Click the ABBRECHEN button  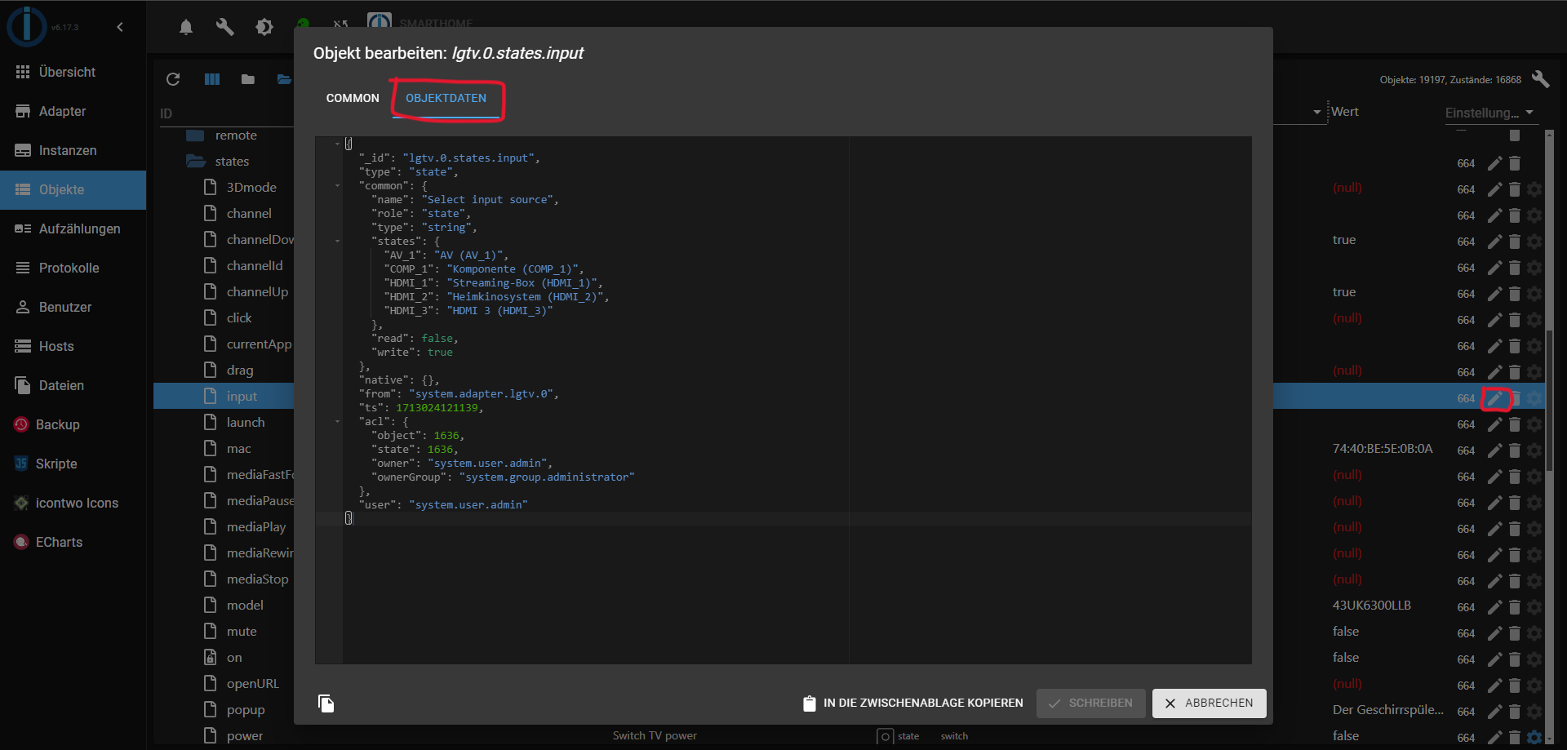point(1209,703)
